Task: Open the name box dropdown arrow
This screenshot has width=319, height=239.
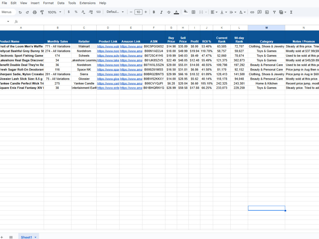Action: tap(8, 21)
